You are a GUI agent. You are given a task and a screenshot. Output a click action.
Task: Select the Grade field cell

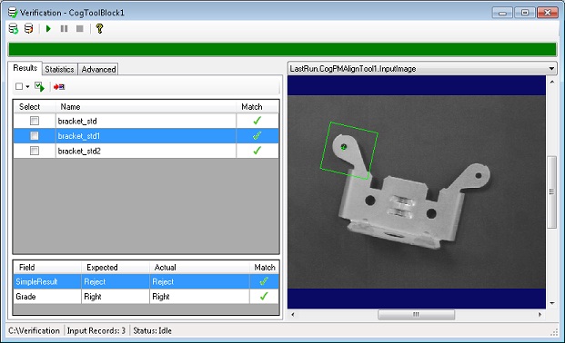47,297
